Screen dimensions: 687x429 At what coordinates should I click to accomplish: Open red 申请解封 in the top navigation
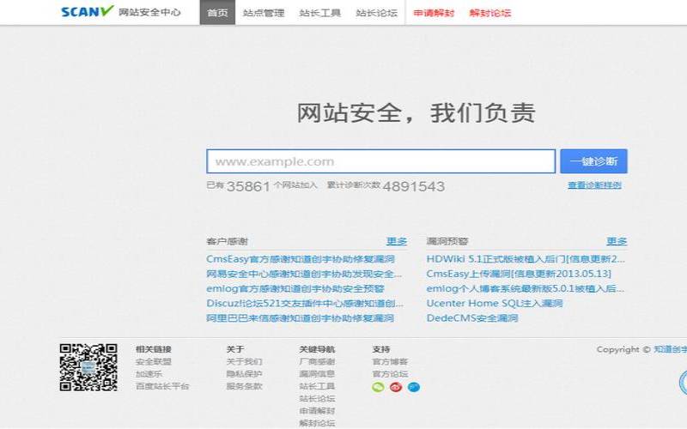point(434,13)
